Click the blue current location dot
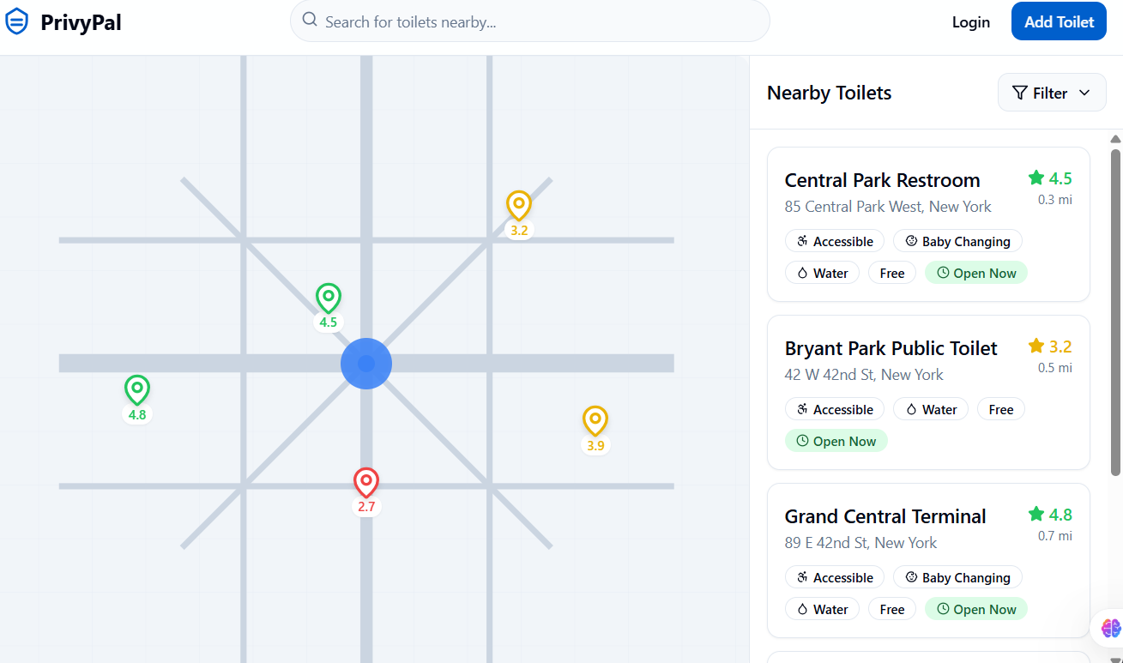 pyautogui.click(x=366, y=364)
